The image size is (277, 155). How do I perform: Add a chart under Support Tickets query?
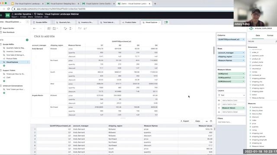click(4, 81)
